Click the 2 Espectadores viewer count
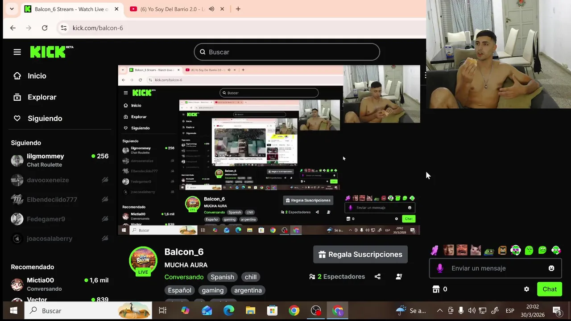 pyautogui.click(x=337, y=277)
